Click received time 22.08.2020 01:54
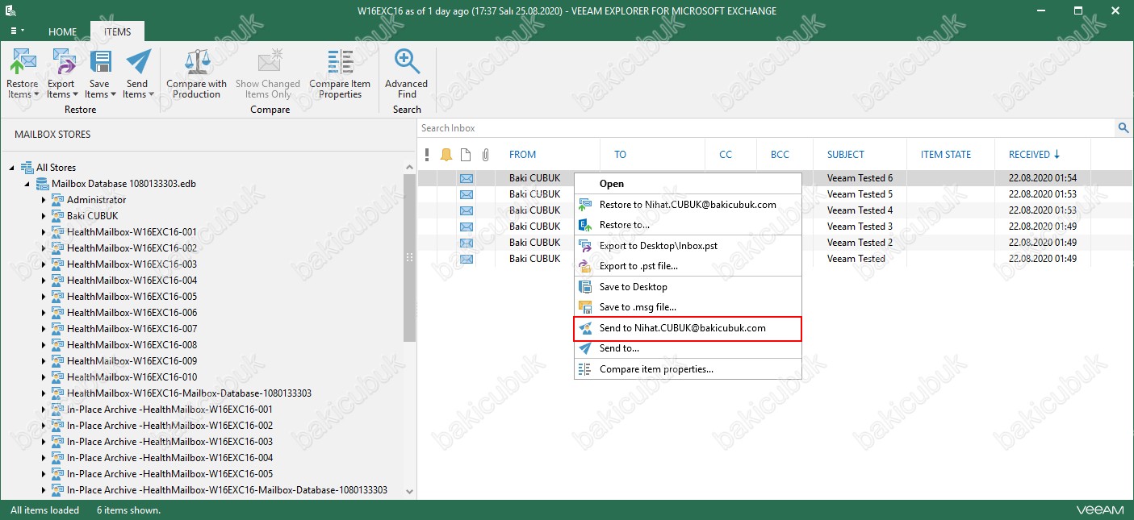 1043,178
